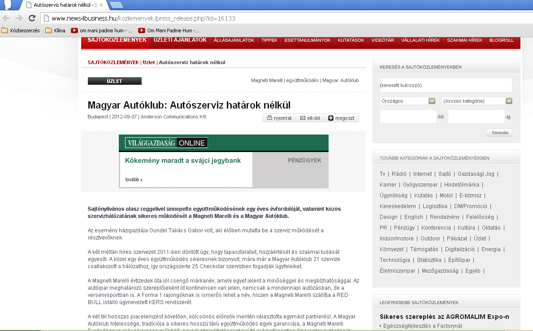Click the -tól start date field

point(408,117)
